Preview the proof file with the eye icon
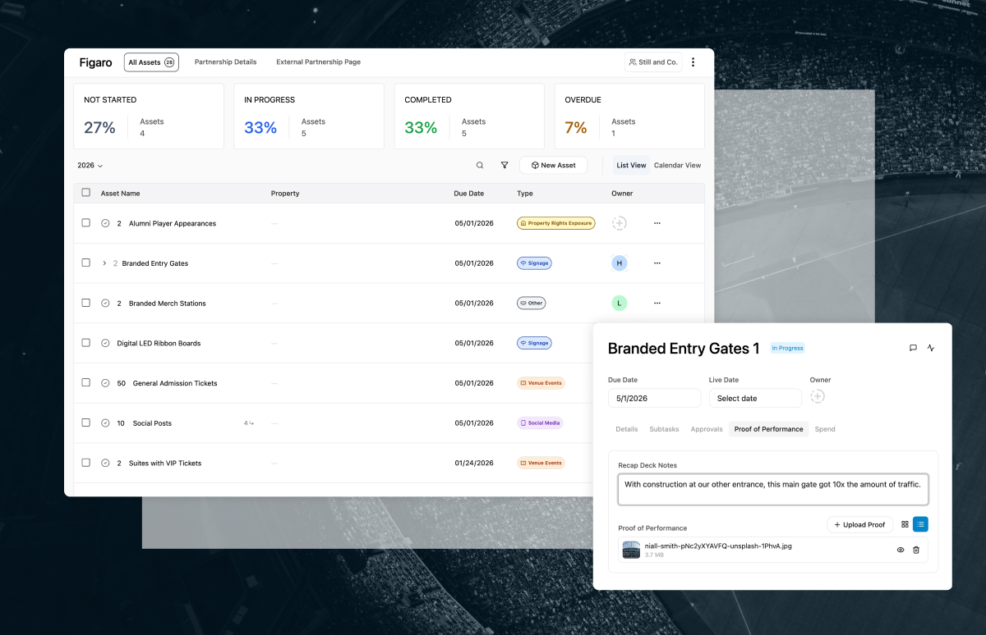The height and width of the screenshot is (635, 986). (900, 550)
